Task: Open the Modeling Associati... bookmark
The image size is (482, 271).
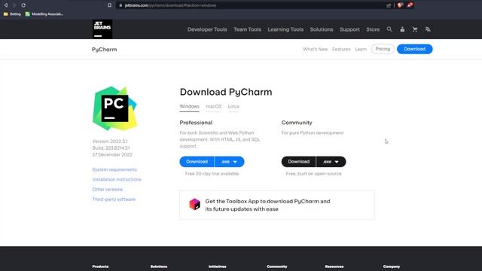Action: [x=44, y=14]
